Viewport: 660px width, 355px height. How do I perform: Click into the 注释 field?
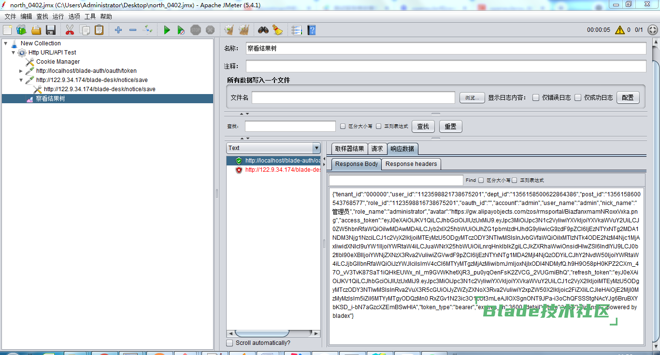(x=446, y=66)
